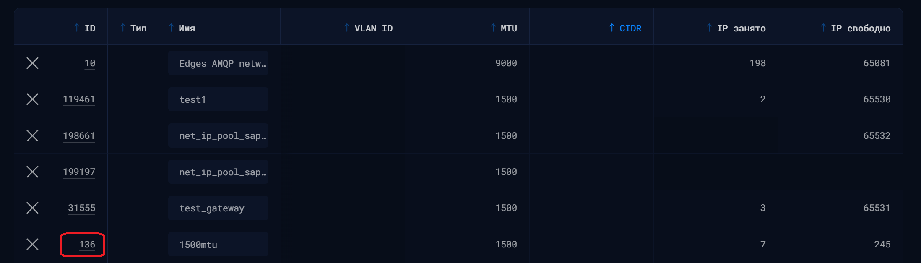Sort by the VLAN ID column header
The height and width of the screenshot is (263, 921).
pos(373,28)
